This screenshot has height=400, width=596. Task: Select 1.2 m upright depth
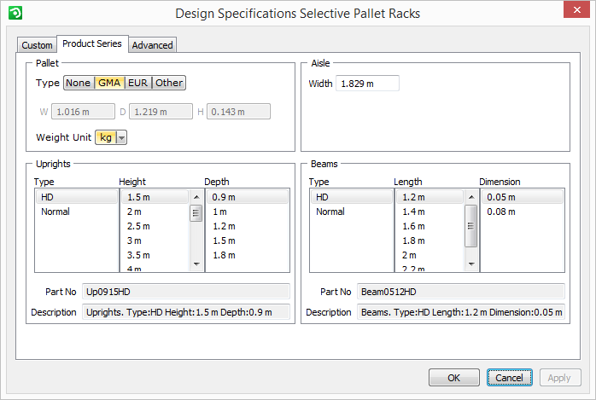pyautogui.click(x=225, y=227)
